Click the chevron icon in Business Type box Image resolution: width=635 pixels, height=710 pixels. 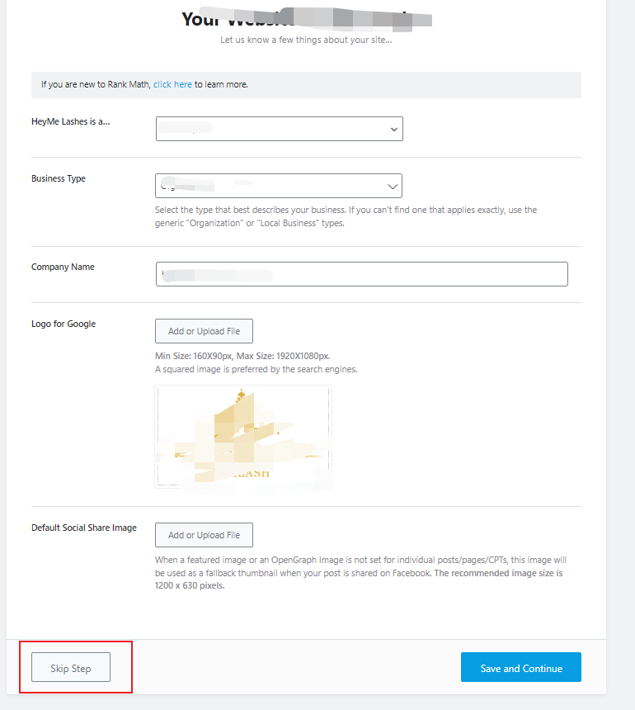pos(393,186)
